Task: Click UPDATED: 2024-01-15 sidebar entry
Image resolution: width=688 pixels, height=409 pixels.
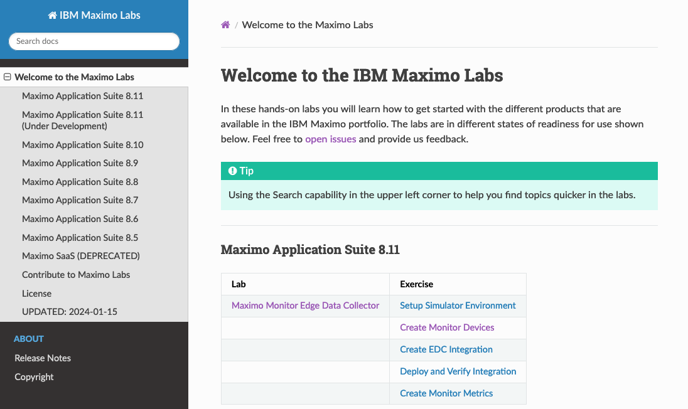Action: [x=69, y=312]
